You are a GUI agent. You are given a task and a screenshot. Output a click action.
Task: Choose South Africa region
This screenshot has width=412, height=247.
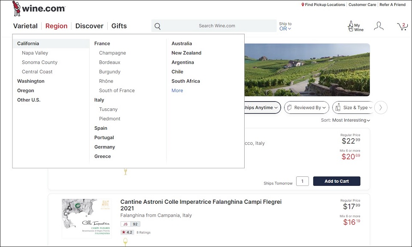tap(185, 81)
